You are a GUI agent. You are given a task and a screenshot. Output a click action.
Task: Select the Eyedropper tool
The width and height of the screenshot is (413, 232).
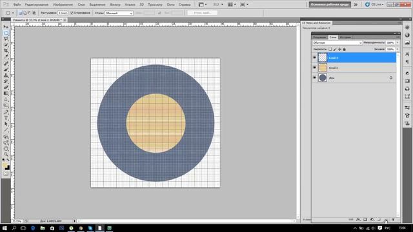[x=6, y=57]
